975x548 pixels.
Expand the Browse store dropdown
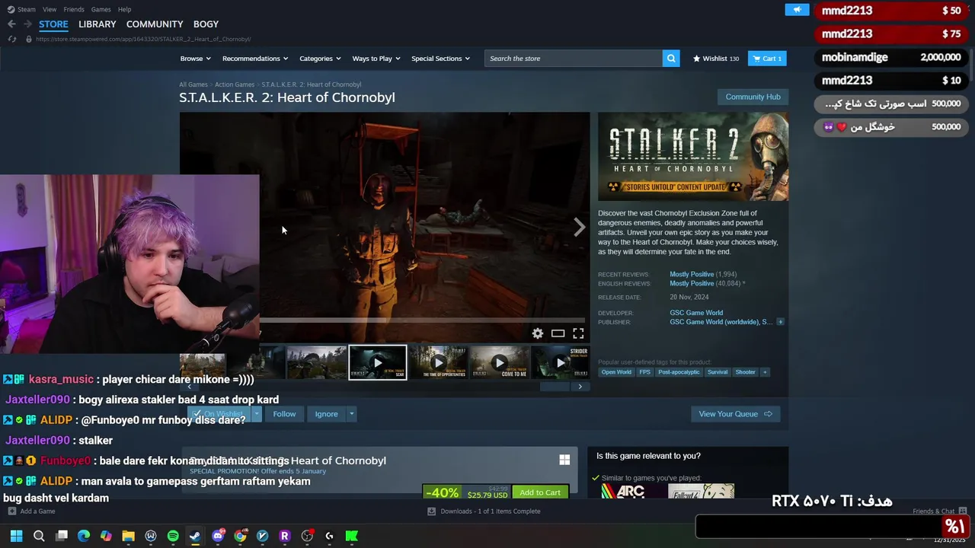pyautogui.click(x=196, y=59)
